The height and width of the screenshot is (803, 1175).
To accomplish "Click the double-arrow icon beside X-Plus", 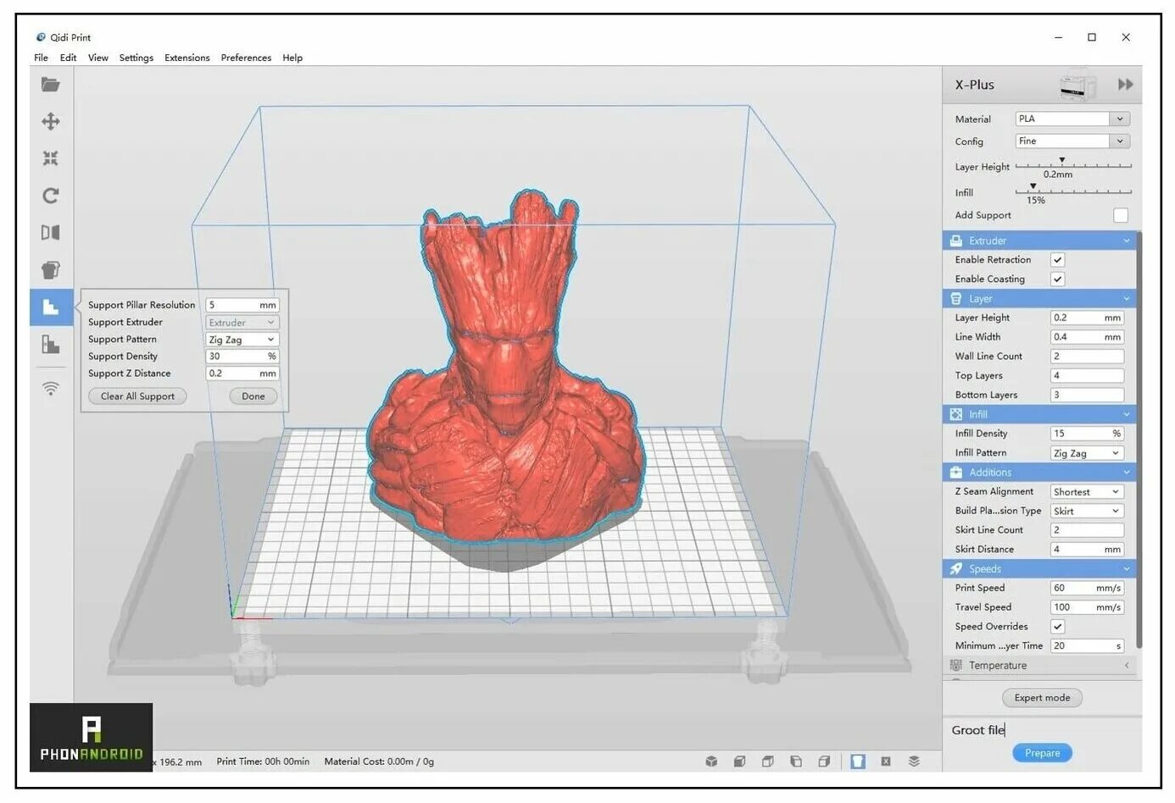I will point(1126,85).
